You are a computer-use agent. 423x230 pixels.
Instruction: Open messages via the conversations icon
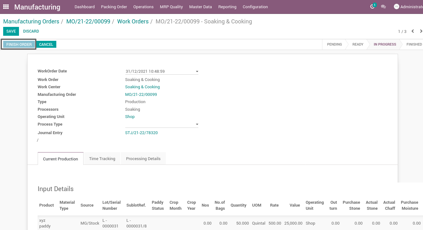tap(383, 6)
